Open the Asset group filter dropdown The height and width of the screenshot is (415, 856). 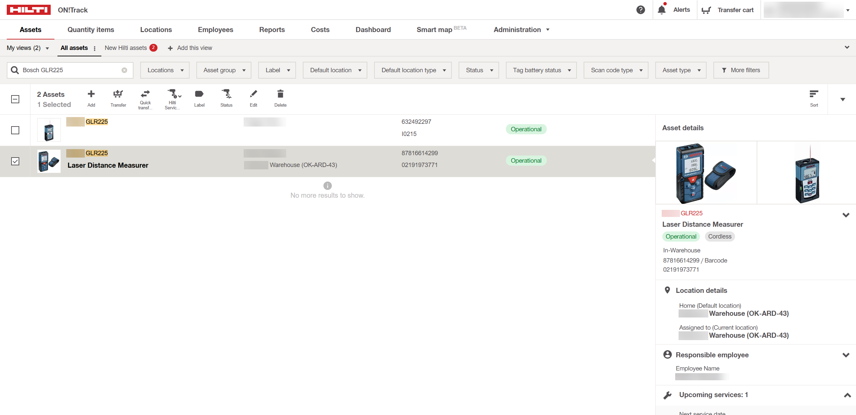tap(224, 70)
